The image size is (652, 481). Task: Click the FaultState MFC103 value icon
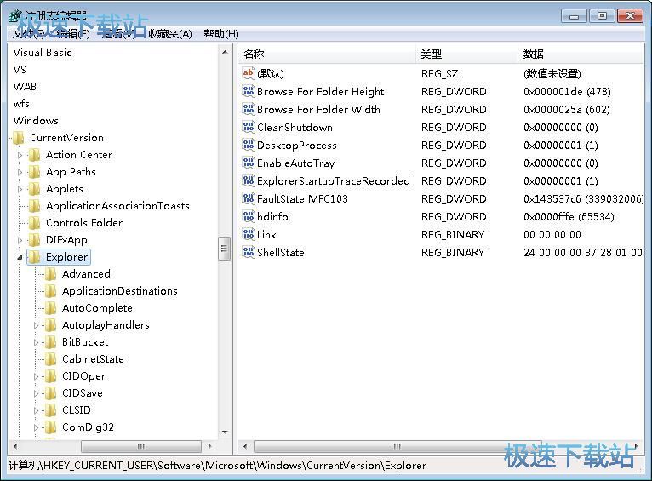tap(249, 198)
